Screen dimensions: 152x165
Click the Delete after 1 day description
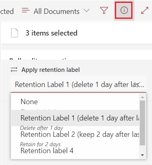pyautogui.click(x=42, y=128)
